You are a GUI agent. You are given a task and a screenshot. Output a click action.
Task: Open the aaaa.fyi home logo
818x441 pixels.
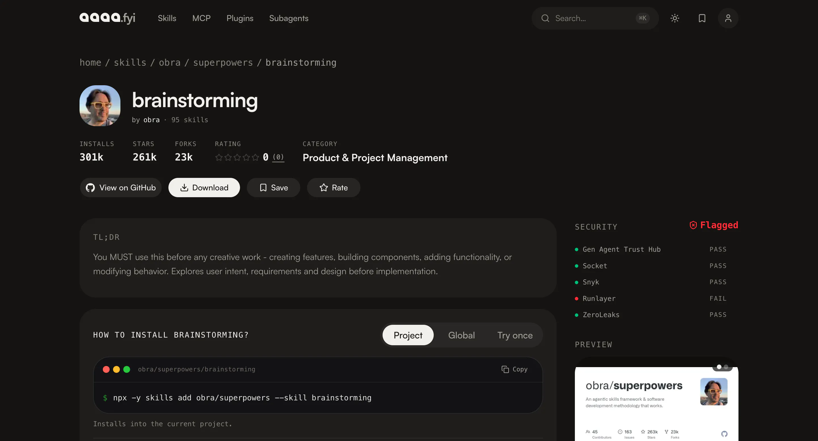tap(107, 18)
